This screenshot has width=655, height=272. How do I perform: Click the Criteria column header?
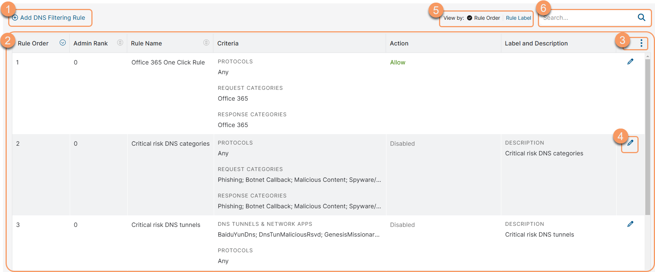(228, 43)
